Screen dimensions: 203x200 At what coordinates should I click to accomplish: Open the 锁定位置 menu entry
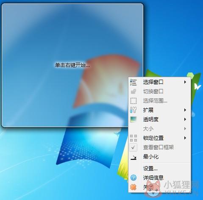tap(159, 138)
